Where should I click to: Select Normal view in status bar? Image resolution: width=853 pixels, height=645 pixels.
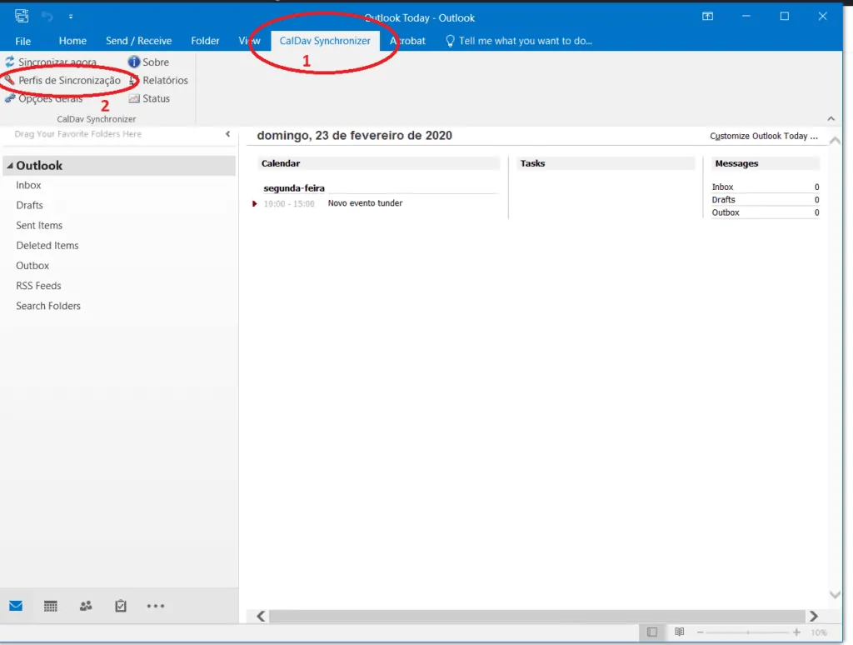coord(652,632)
